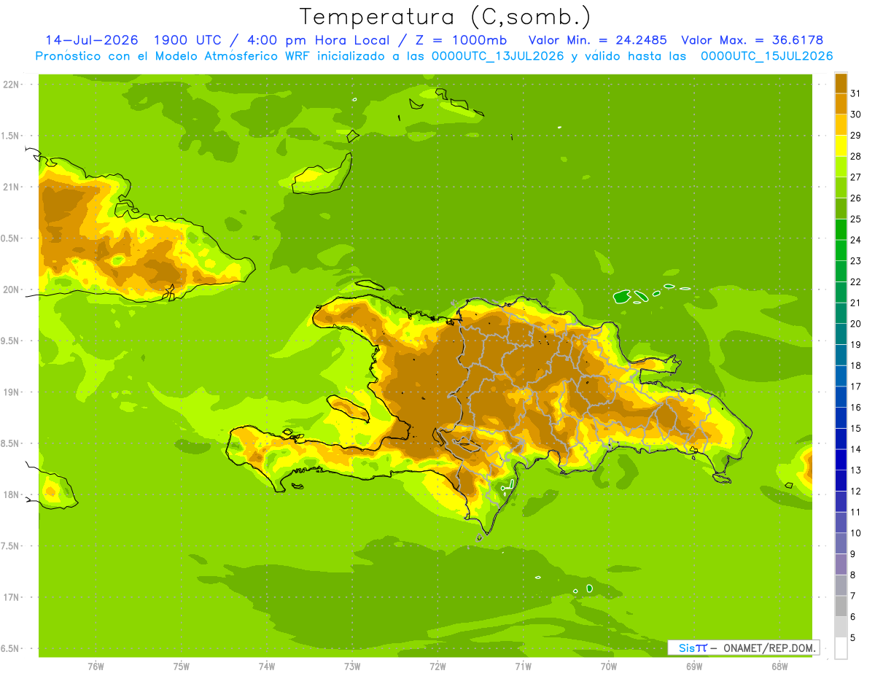Viewport: 875px width, 676px height.
Task: Click the title "Temperatura (C,somb.)"
Action: pyautogui.click(x=446, y=17)
